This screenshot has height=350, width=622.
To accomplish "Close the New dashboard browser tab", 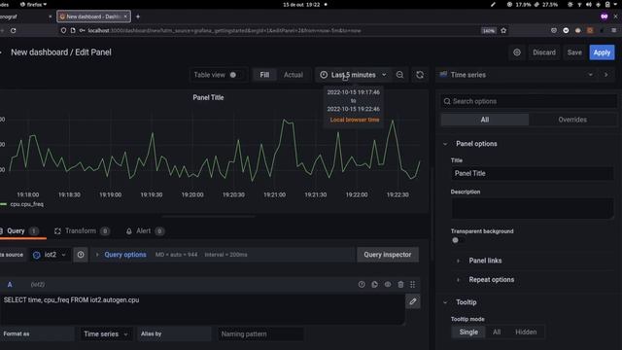I will [125, 17].
